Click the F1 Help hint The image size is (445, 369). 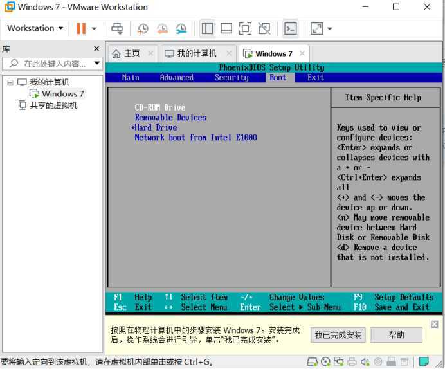coord(132,297)
